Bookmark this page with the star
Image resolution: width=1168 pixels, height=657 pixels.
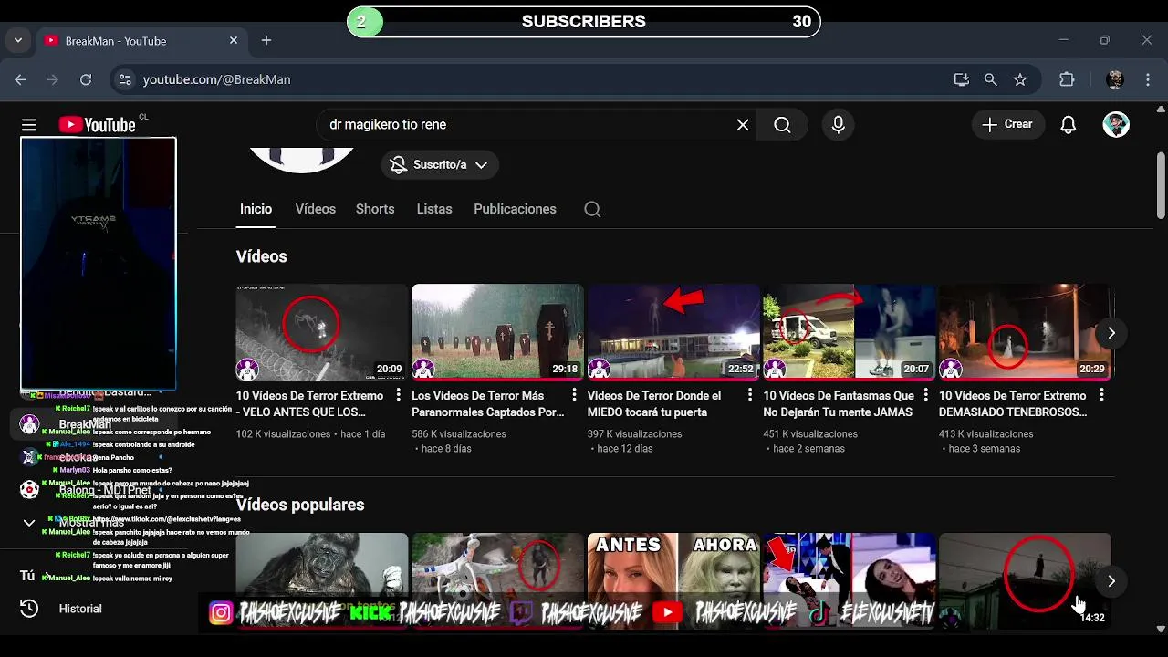click(1020, 79)
